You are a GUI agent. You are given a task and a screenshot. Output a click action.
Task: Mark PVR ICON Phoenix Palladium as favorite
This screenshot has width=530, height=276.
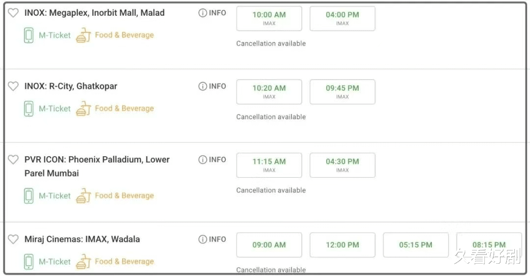(13, 160)
